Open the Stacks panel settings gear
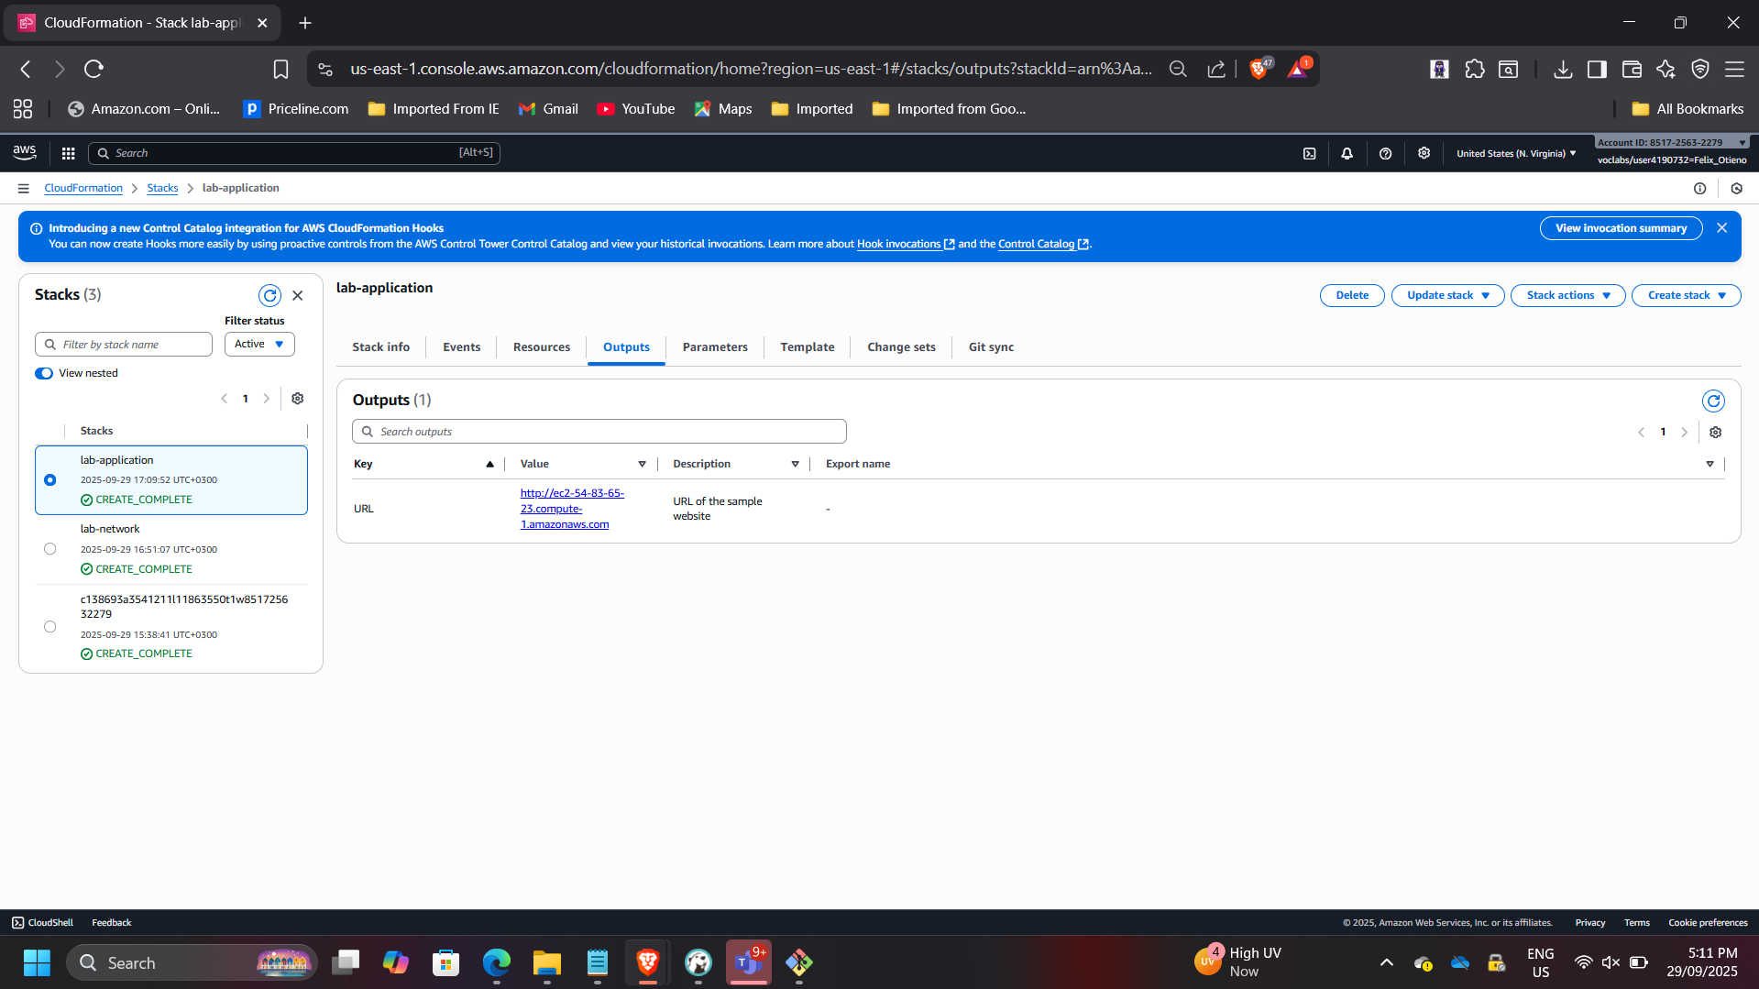Viewport: 1759px width, 989px height. (297, 398)
